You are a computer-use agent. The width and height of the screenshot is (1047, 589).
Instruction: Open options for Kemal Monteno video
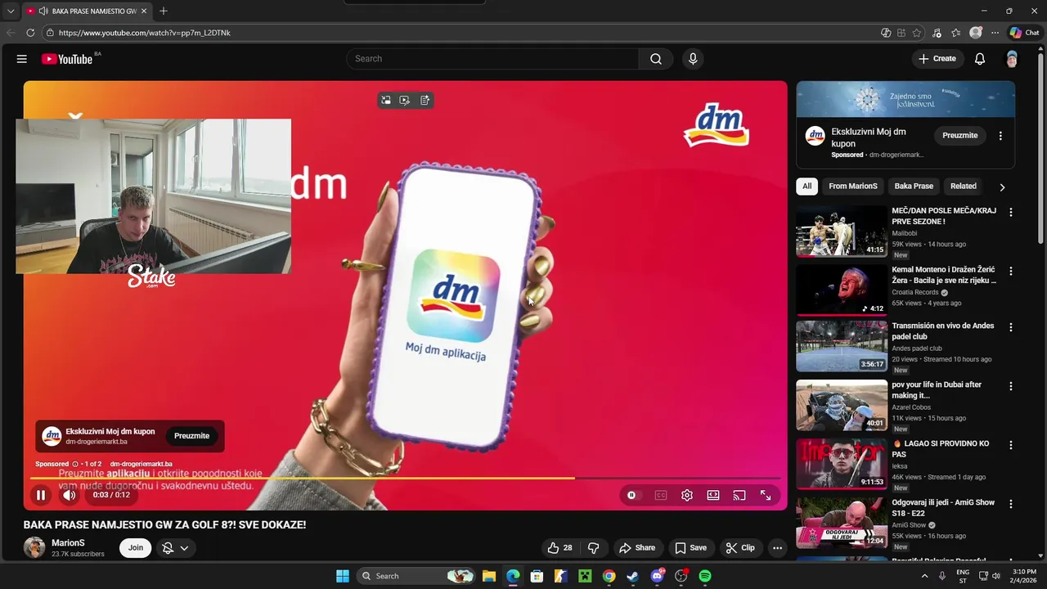(1010, 271)
